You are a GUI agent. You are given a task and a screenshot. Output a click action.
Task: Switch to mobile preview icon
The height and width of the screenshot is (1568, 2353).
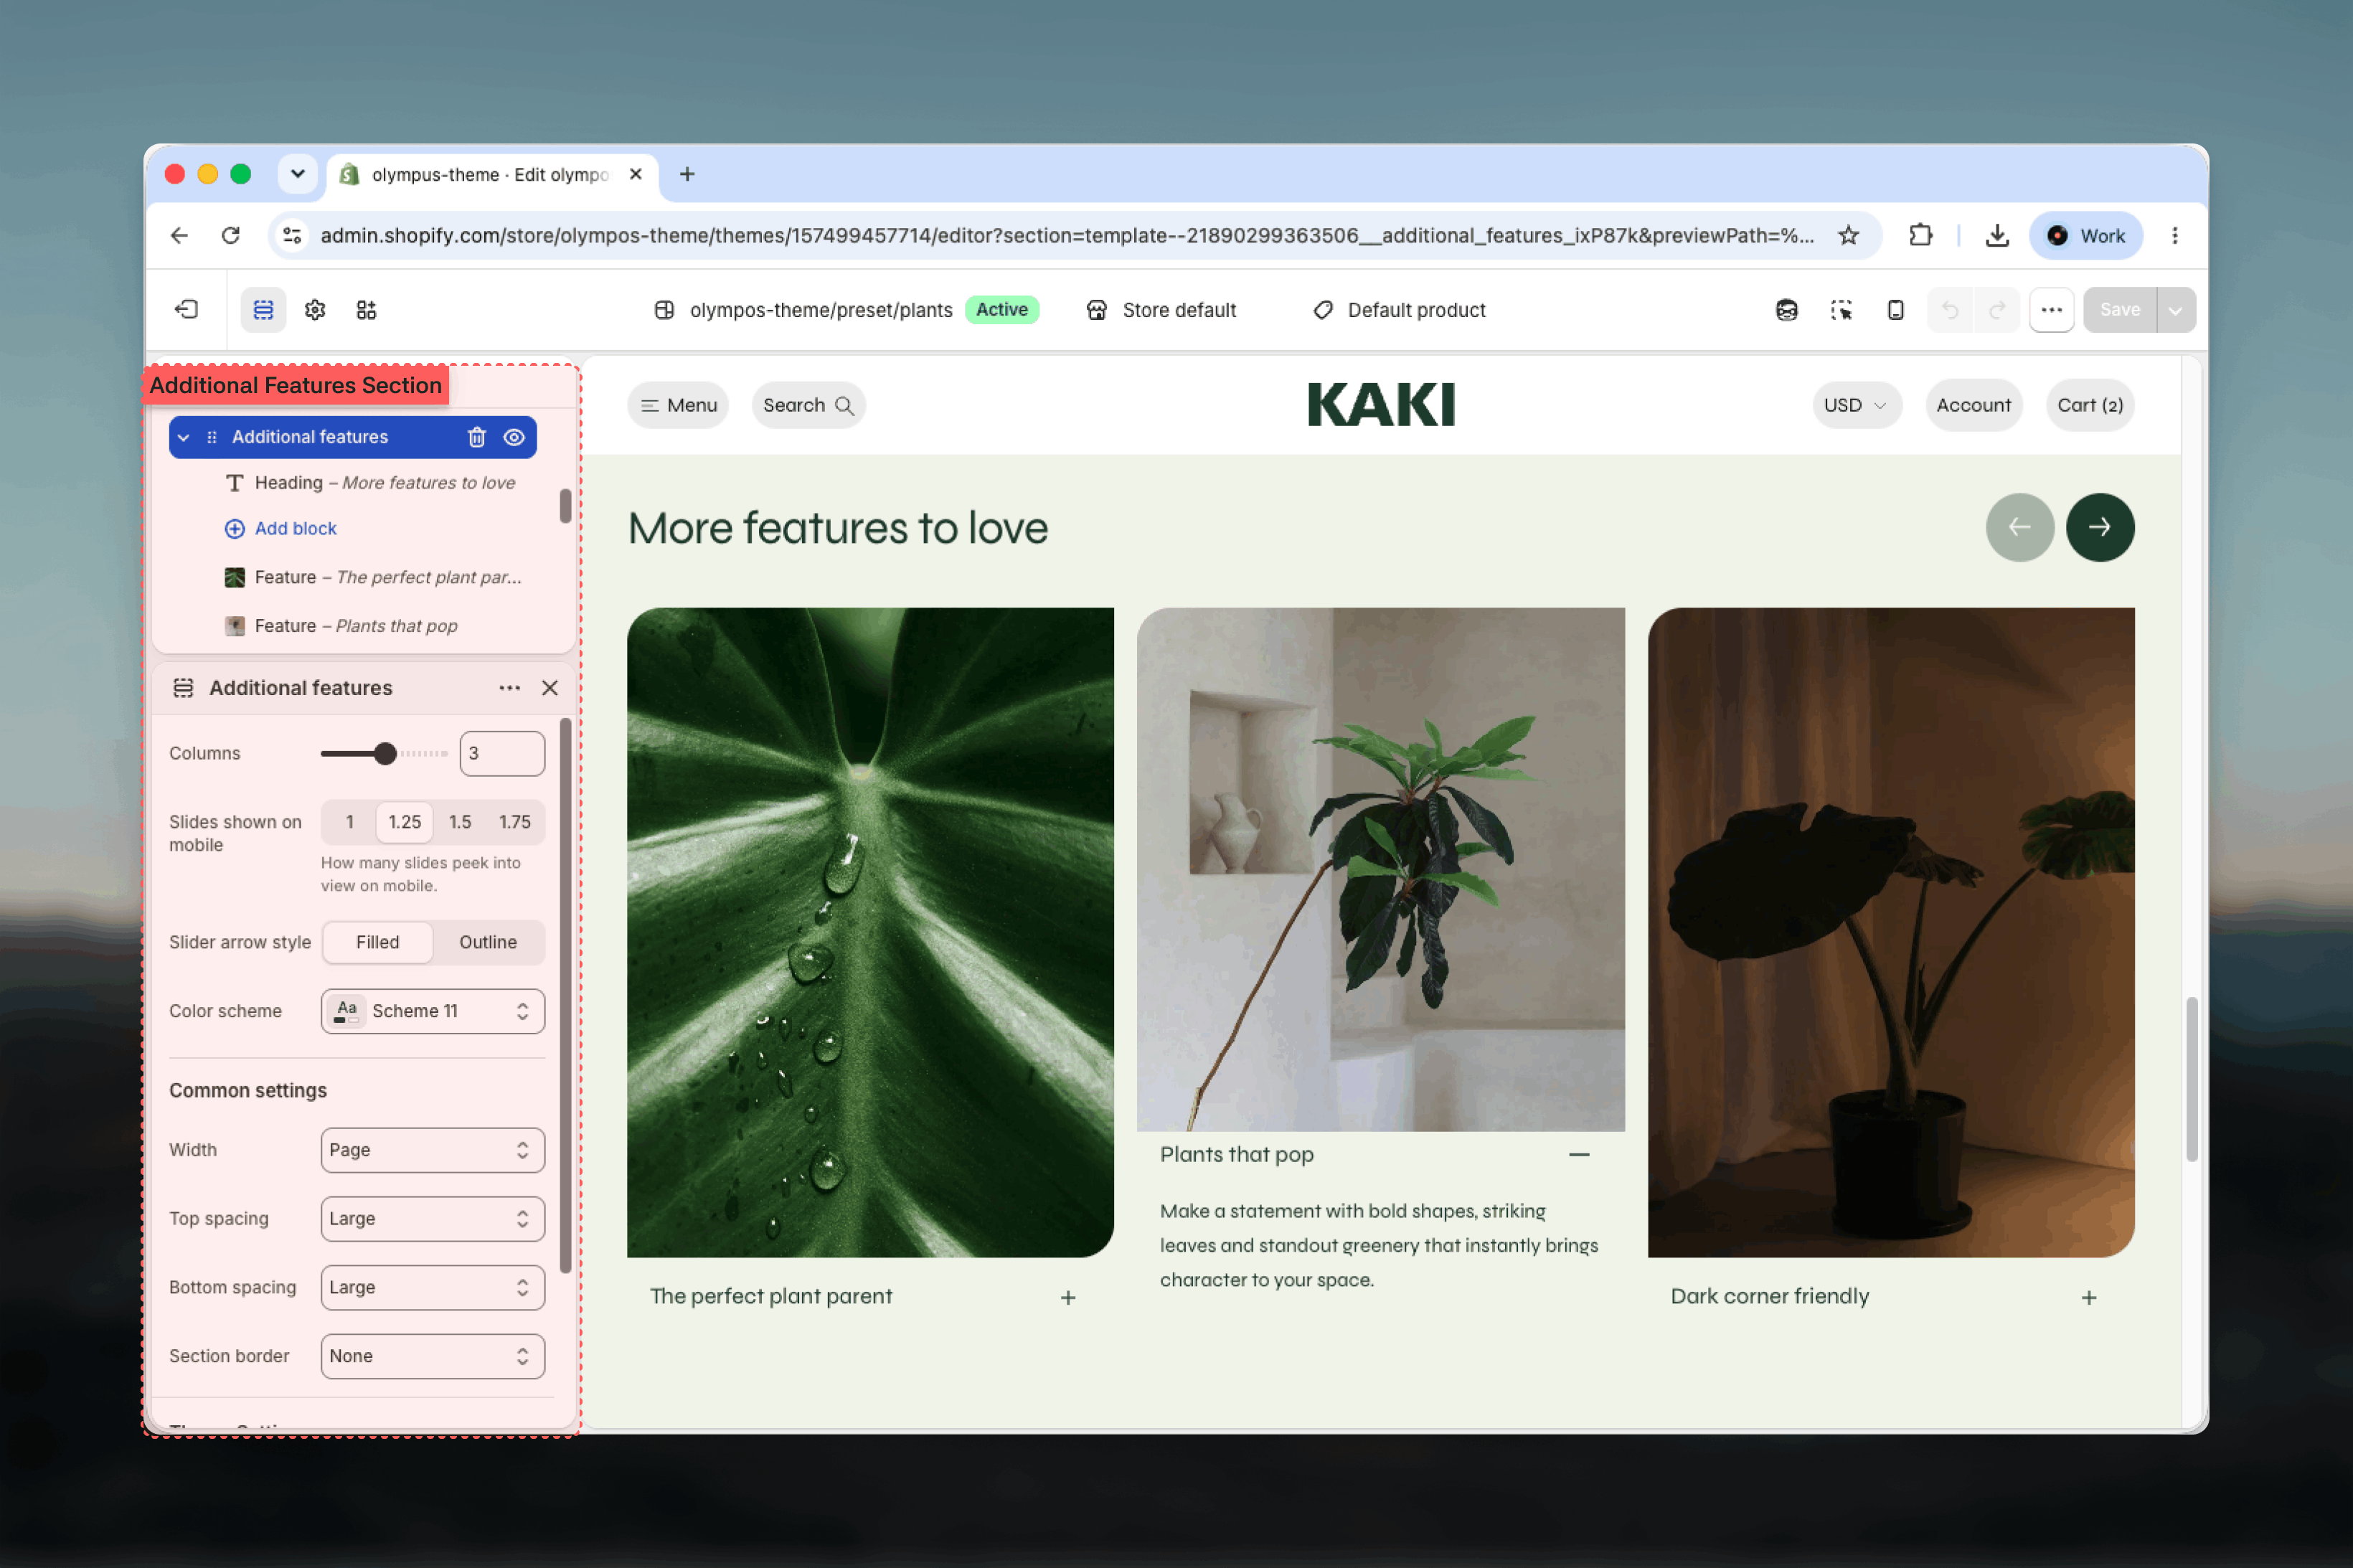point(1895,310)
